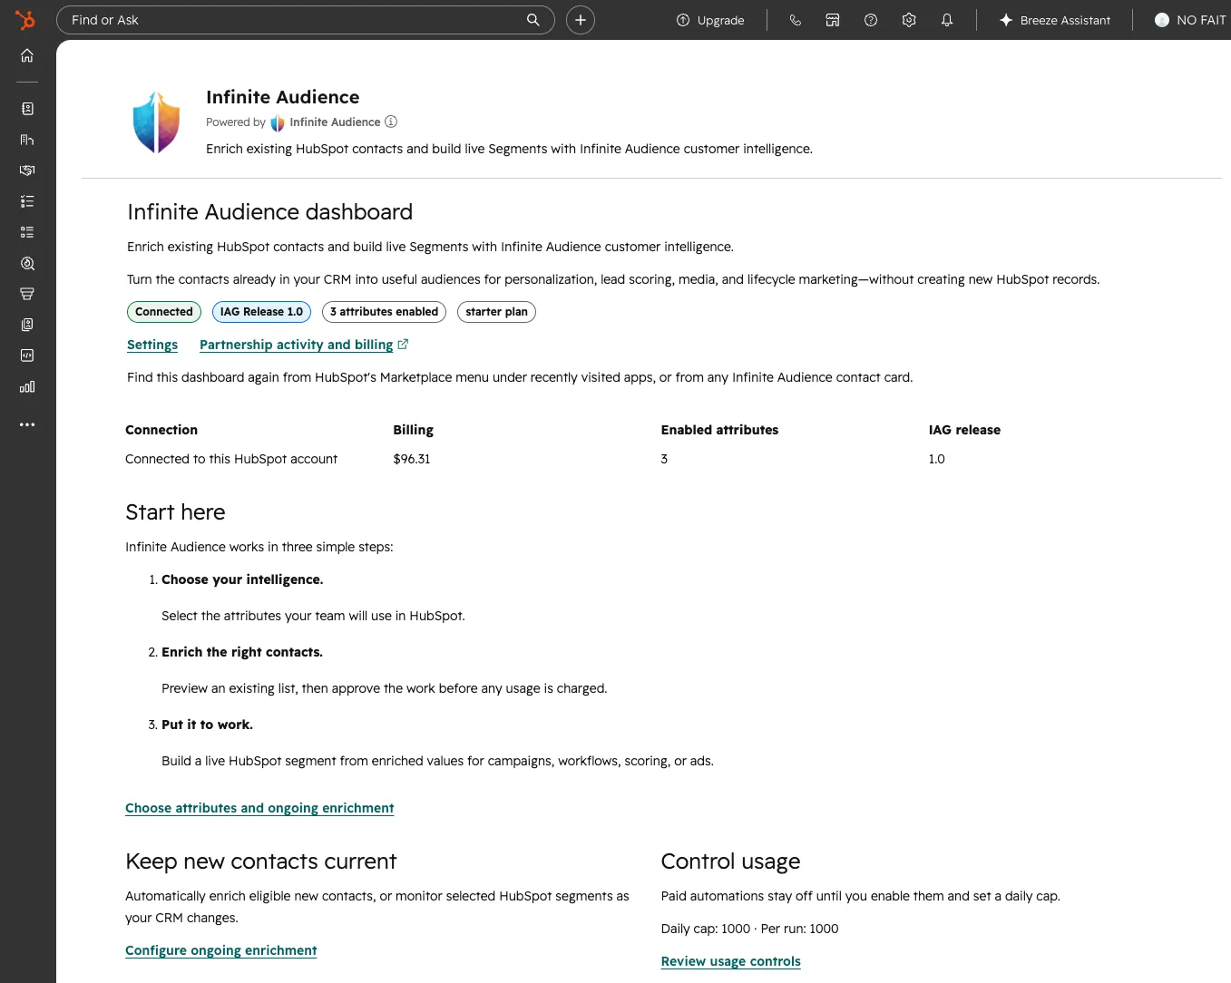Click the 'Keep new contacts current' heading

coord(261,861)
